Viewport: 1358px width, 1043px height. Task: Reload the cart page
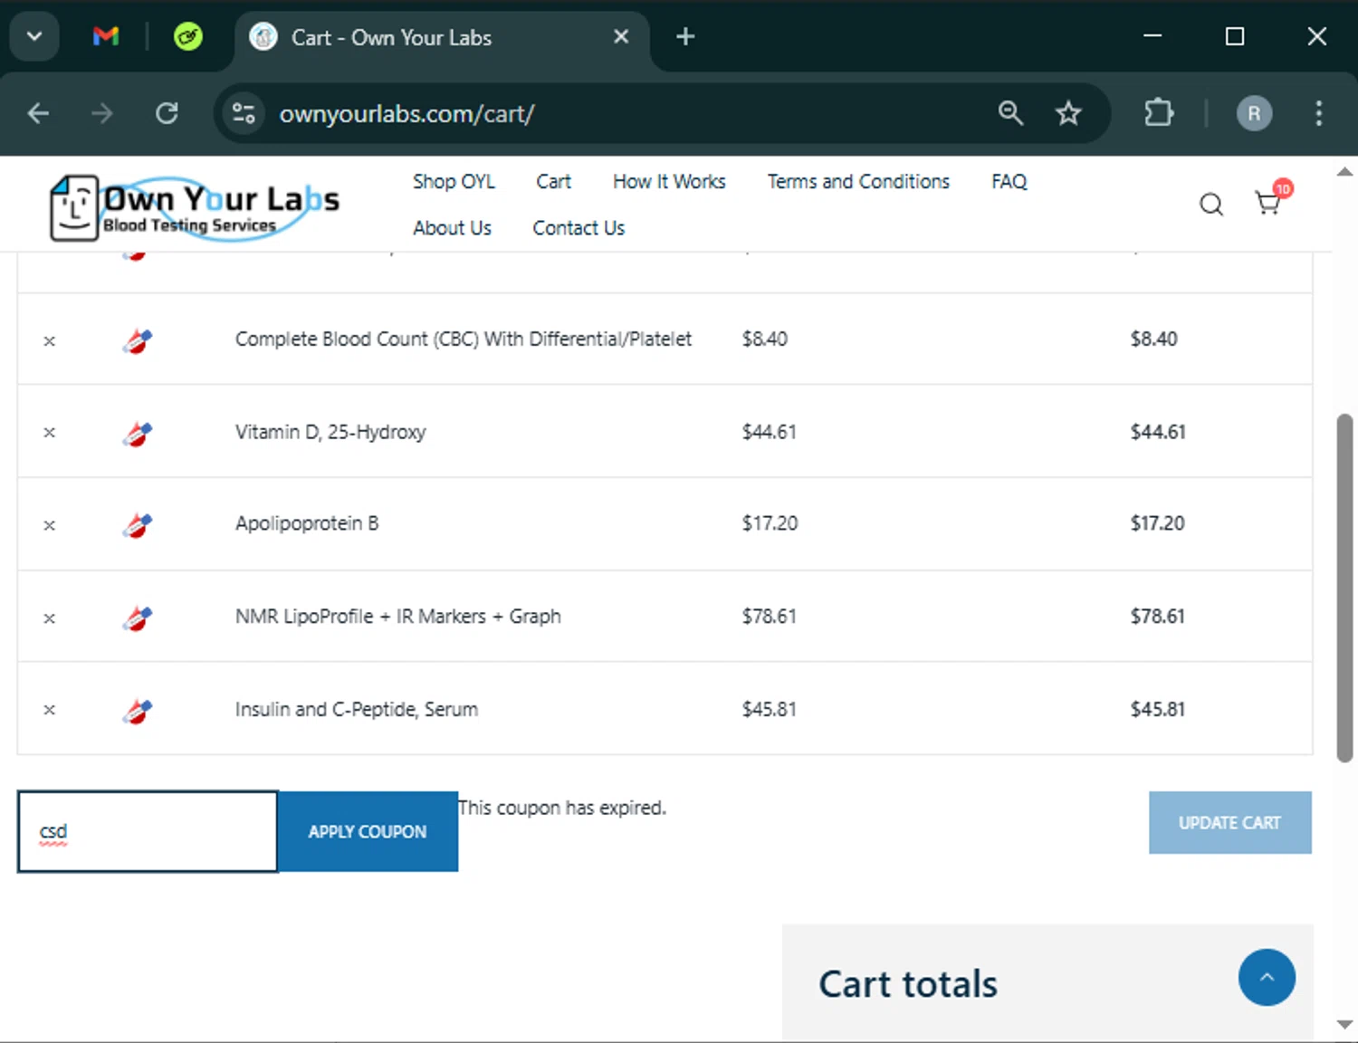(x=167, y=113)
